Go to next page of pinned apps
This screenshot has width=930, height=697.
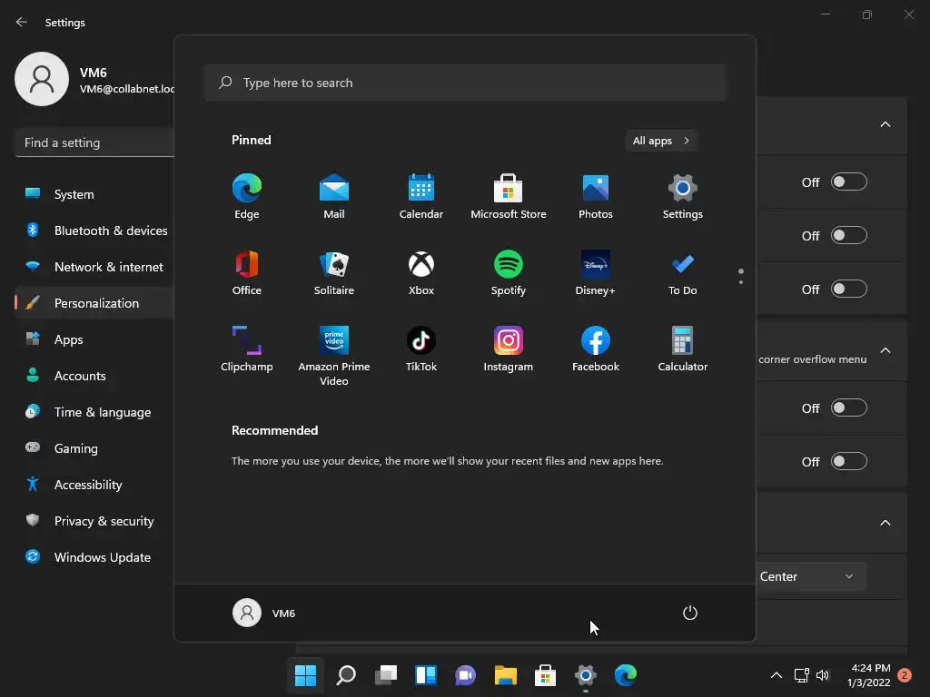point(741,282)
